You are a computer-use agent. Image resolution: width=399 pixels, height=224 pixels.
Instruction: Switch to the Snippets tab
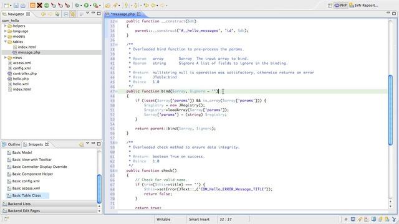coord(36,144)
